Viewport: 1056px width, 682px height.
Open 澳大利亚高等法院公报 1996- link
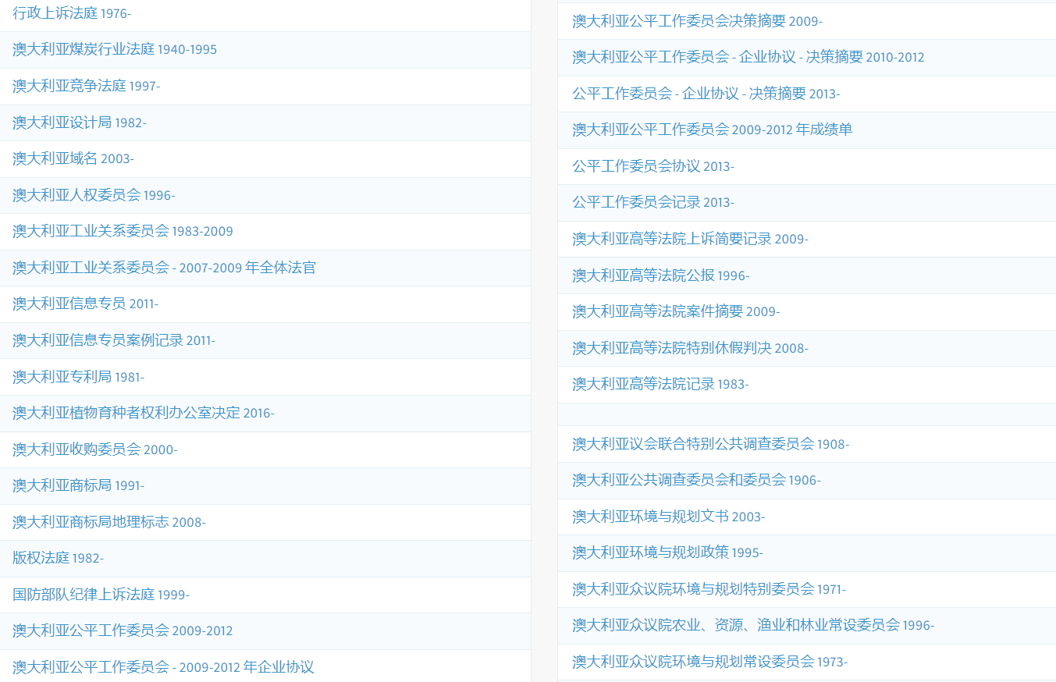(660, 275)
